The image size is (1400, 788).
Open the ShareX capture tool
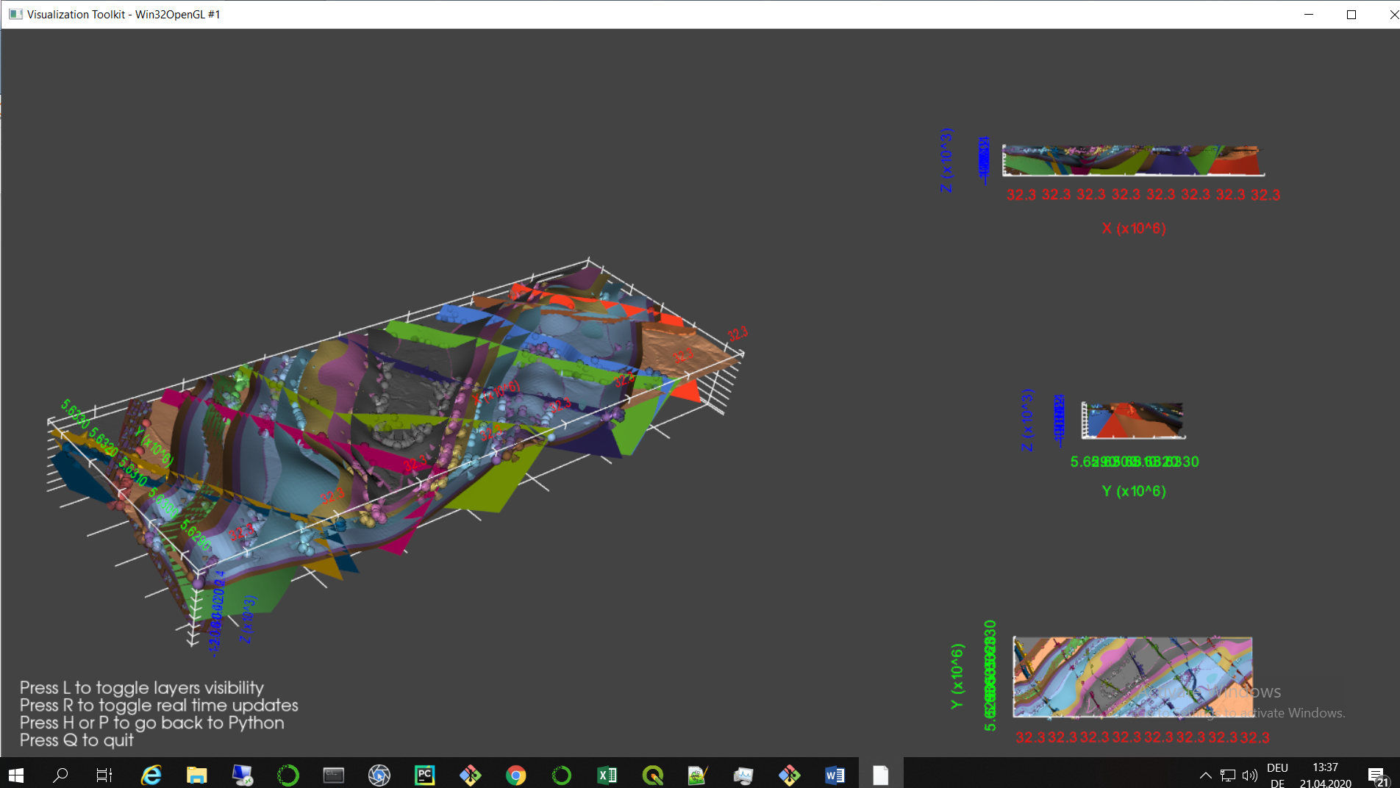(379, 773)
